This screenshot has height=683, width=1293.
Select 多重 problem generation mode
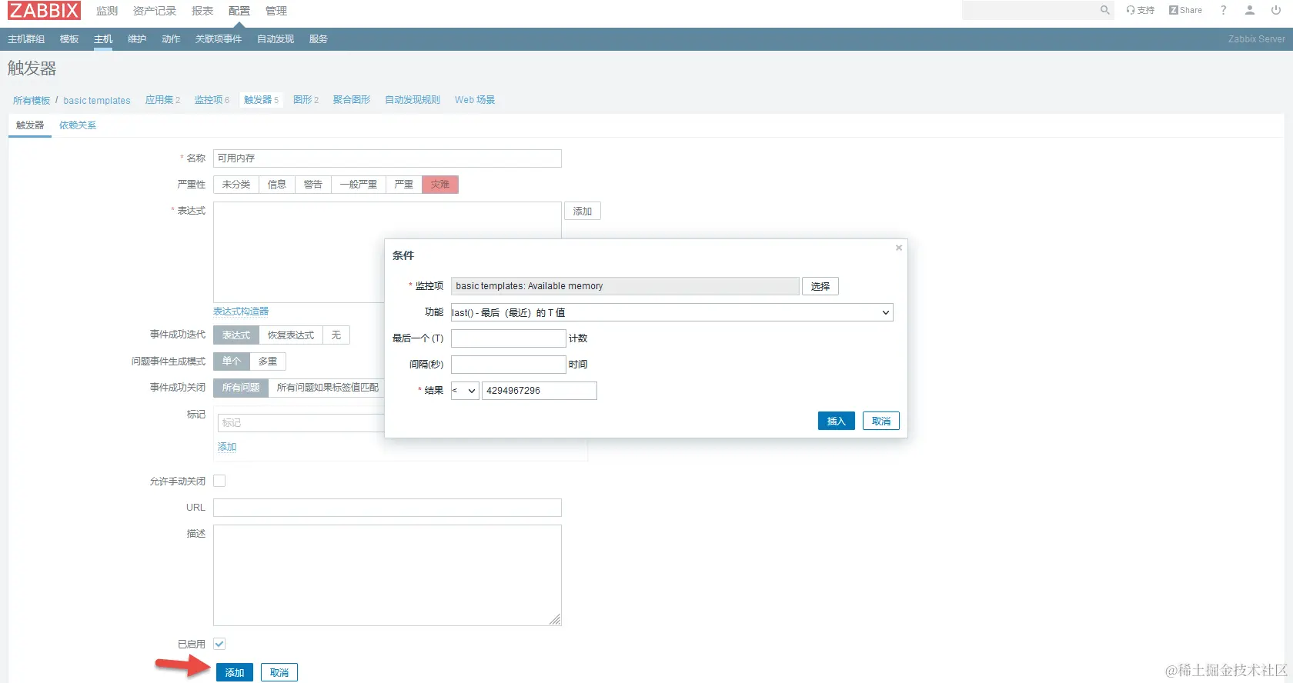pyautogui.click(x=268, y=361)
